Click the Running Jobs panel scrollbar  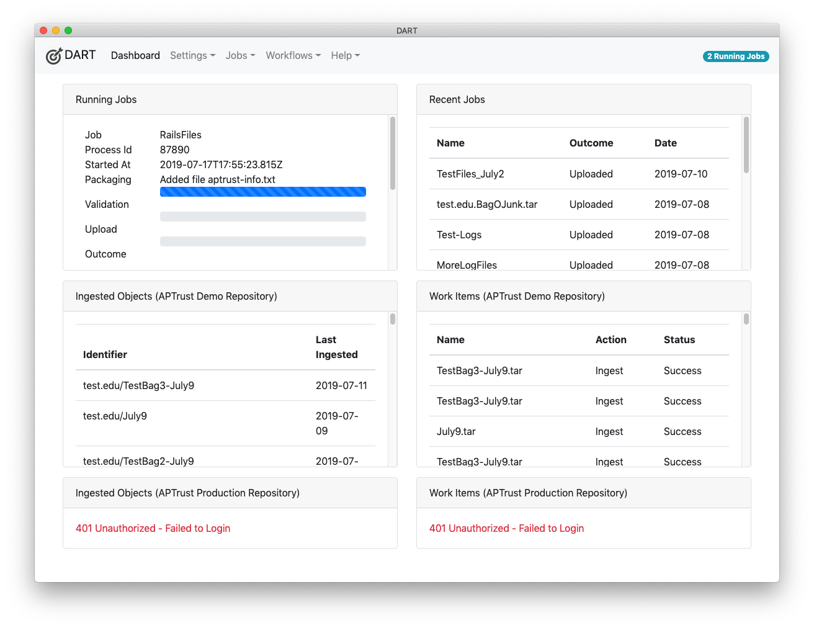(393, 153)
